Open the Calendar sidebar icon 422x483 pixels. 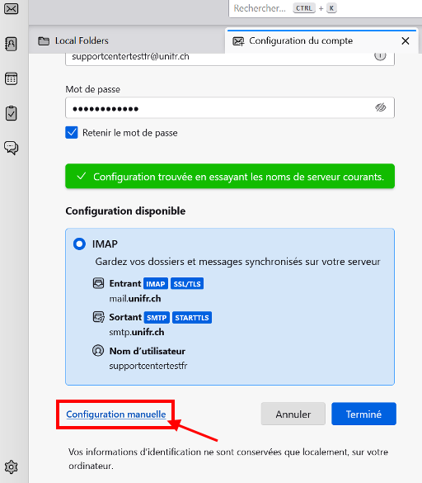(11, 78)
